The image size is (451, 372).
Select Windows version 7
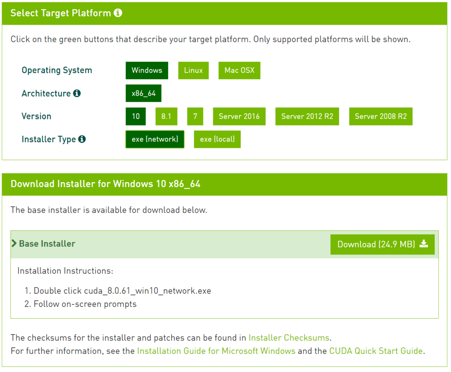pyautogui.click(x=195, y=116)
